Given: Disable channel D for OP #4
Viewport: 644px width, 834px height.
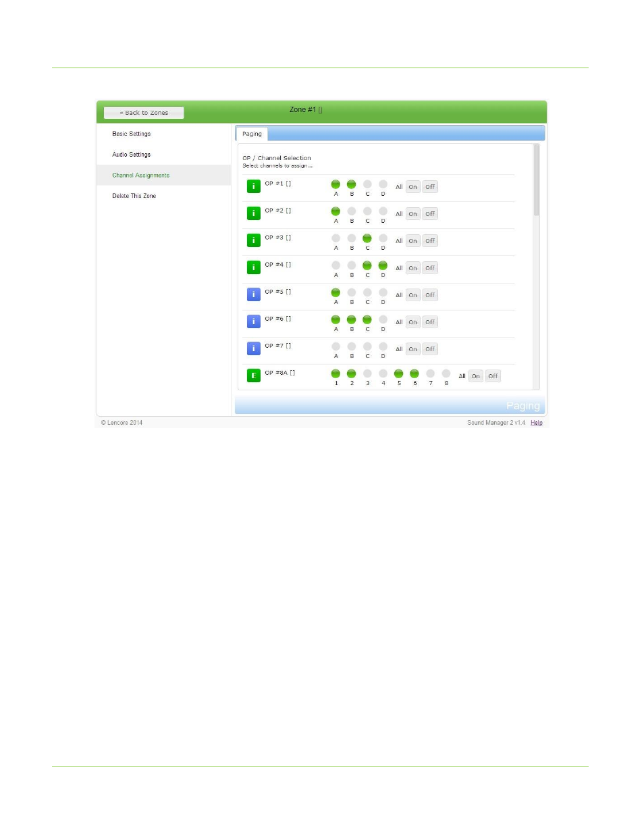Looking at the screenshot, I should [383, 265].
